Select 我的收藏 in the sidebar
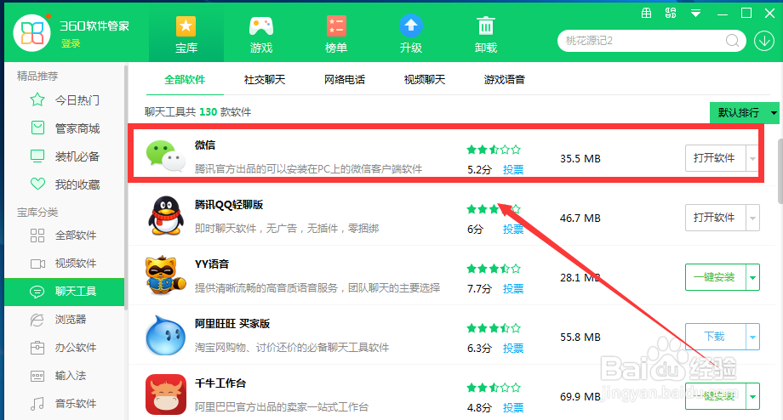The image size is (783, 420). (64, 184)
